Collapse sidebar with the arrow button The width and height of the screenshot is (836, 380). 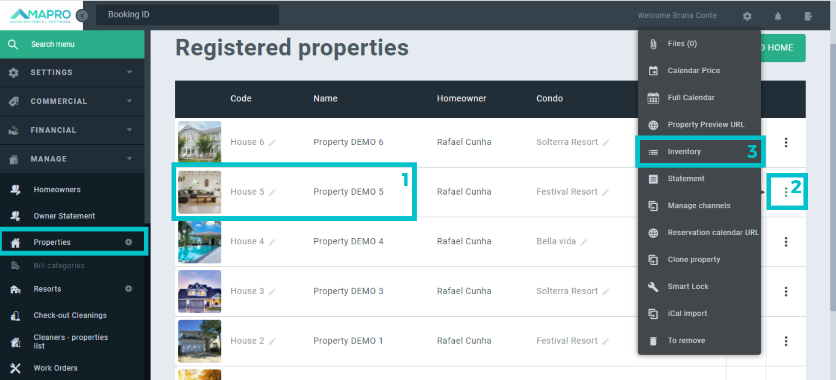[82, 16]
